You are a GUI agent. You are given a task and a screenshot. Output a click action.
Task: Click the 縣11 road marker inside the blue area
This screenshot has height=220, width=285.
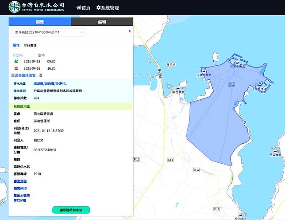point(231,84)
